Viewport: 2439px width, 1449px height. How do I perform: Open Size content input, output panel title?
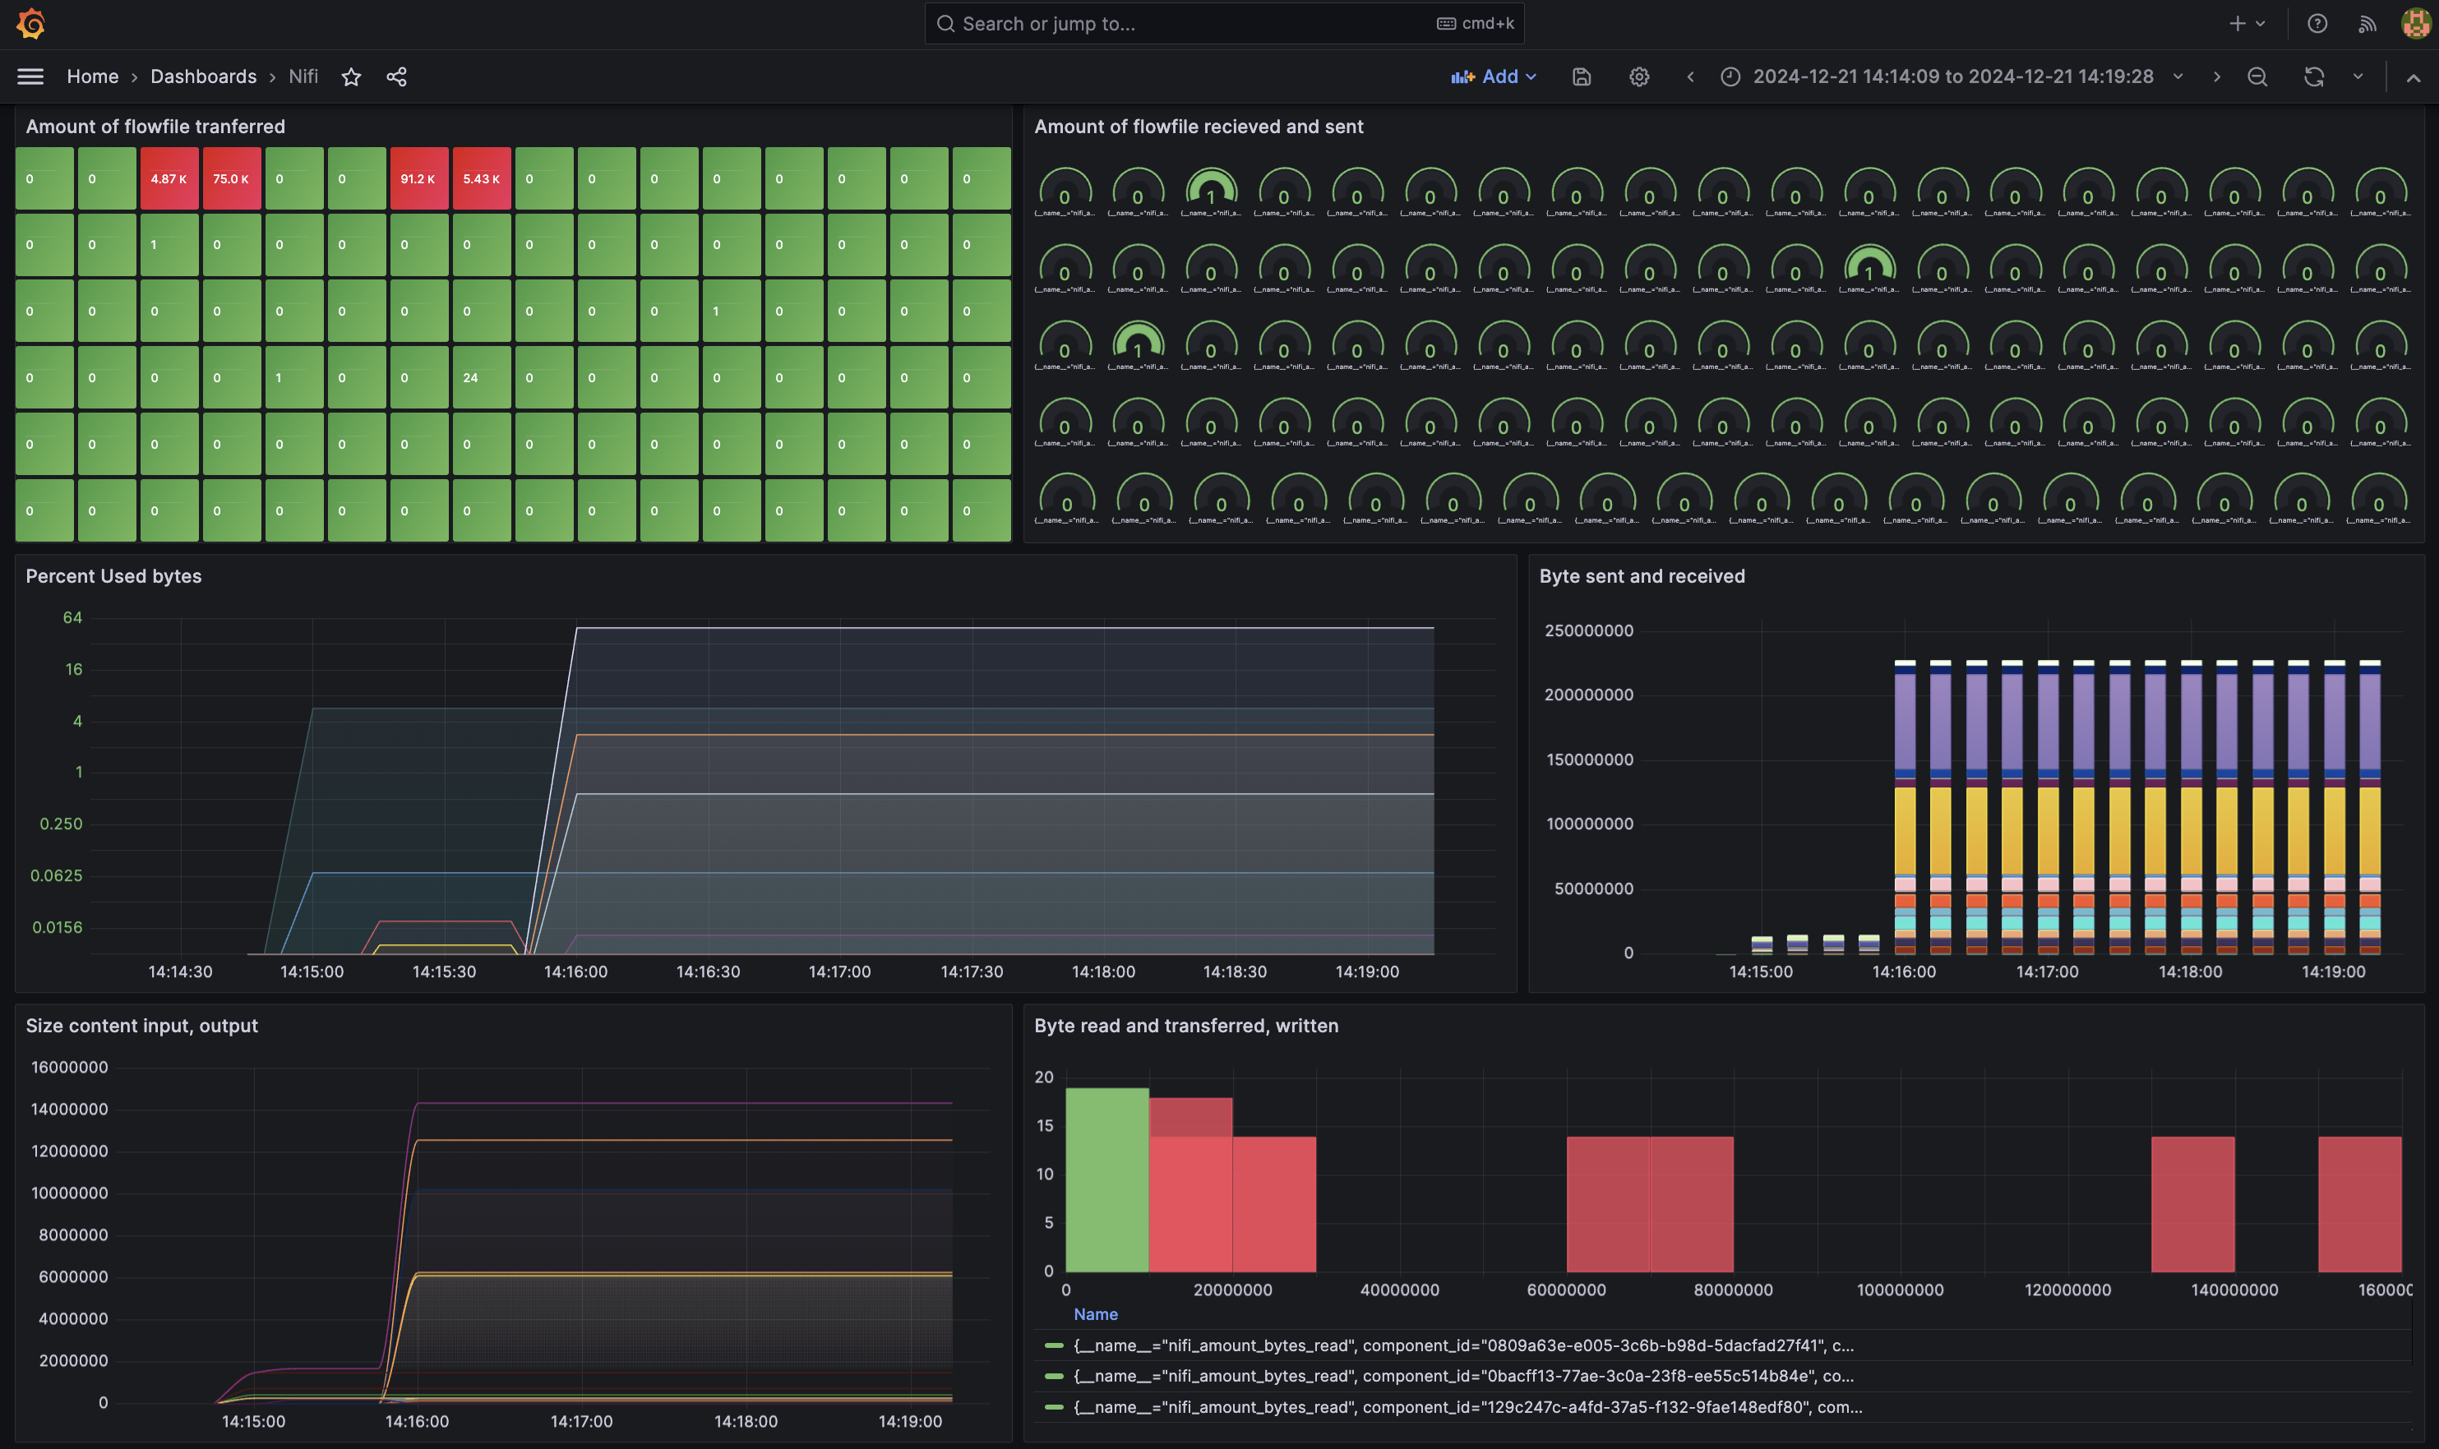[x=141, y=1025]
